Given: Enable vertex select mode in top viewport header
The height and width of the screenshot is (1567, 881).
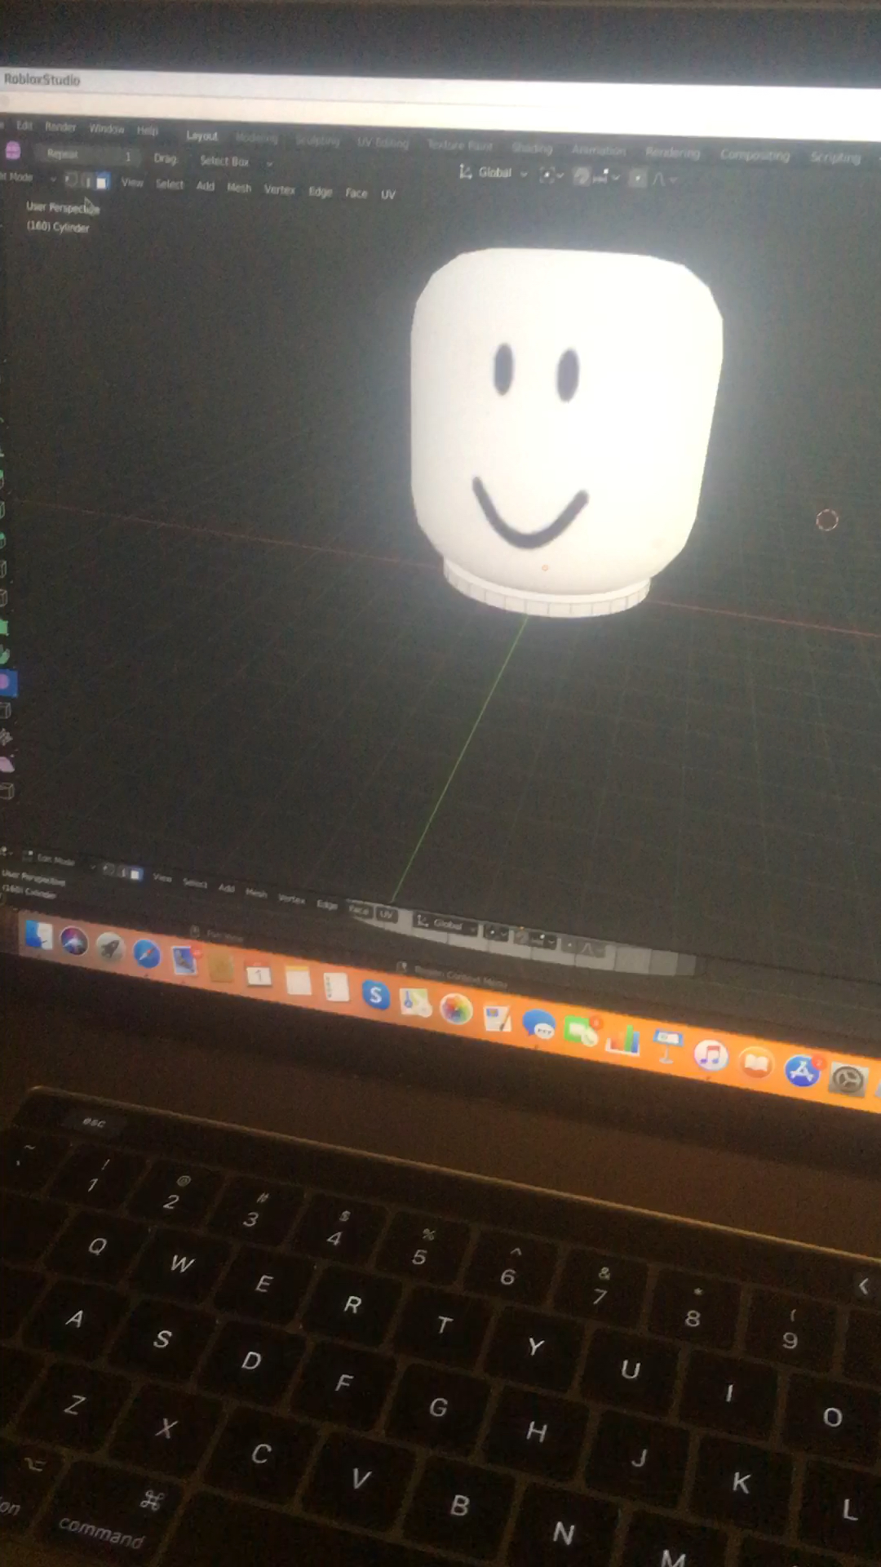Looking at the screenshot, I should pyautogui.click(x=72, y=180).
